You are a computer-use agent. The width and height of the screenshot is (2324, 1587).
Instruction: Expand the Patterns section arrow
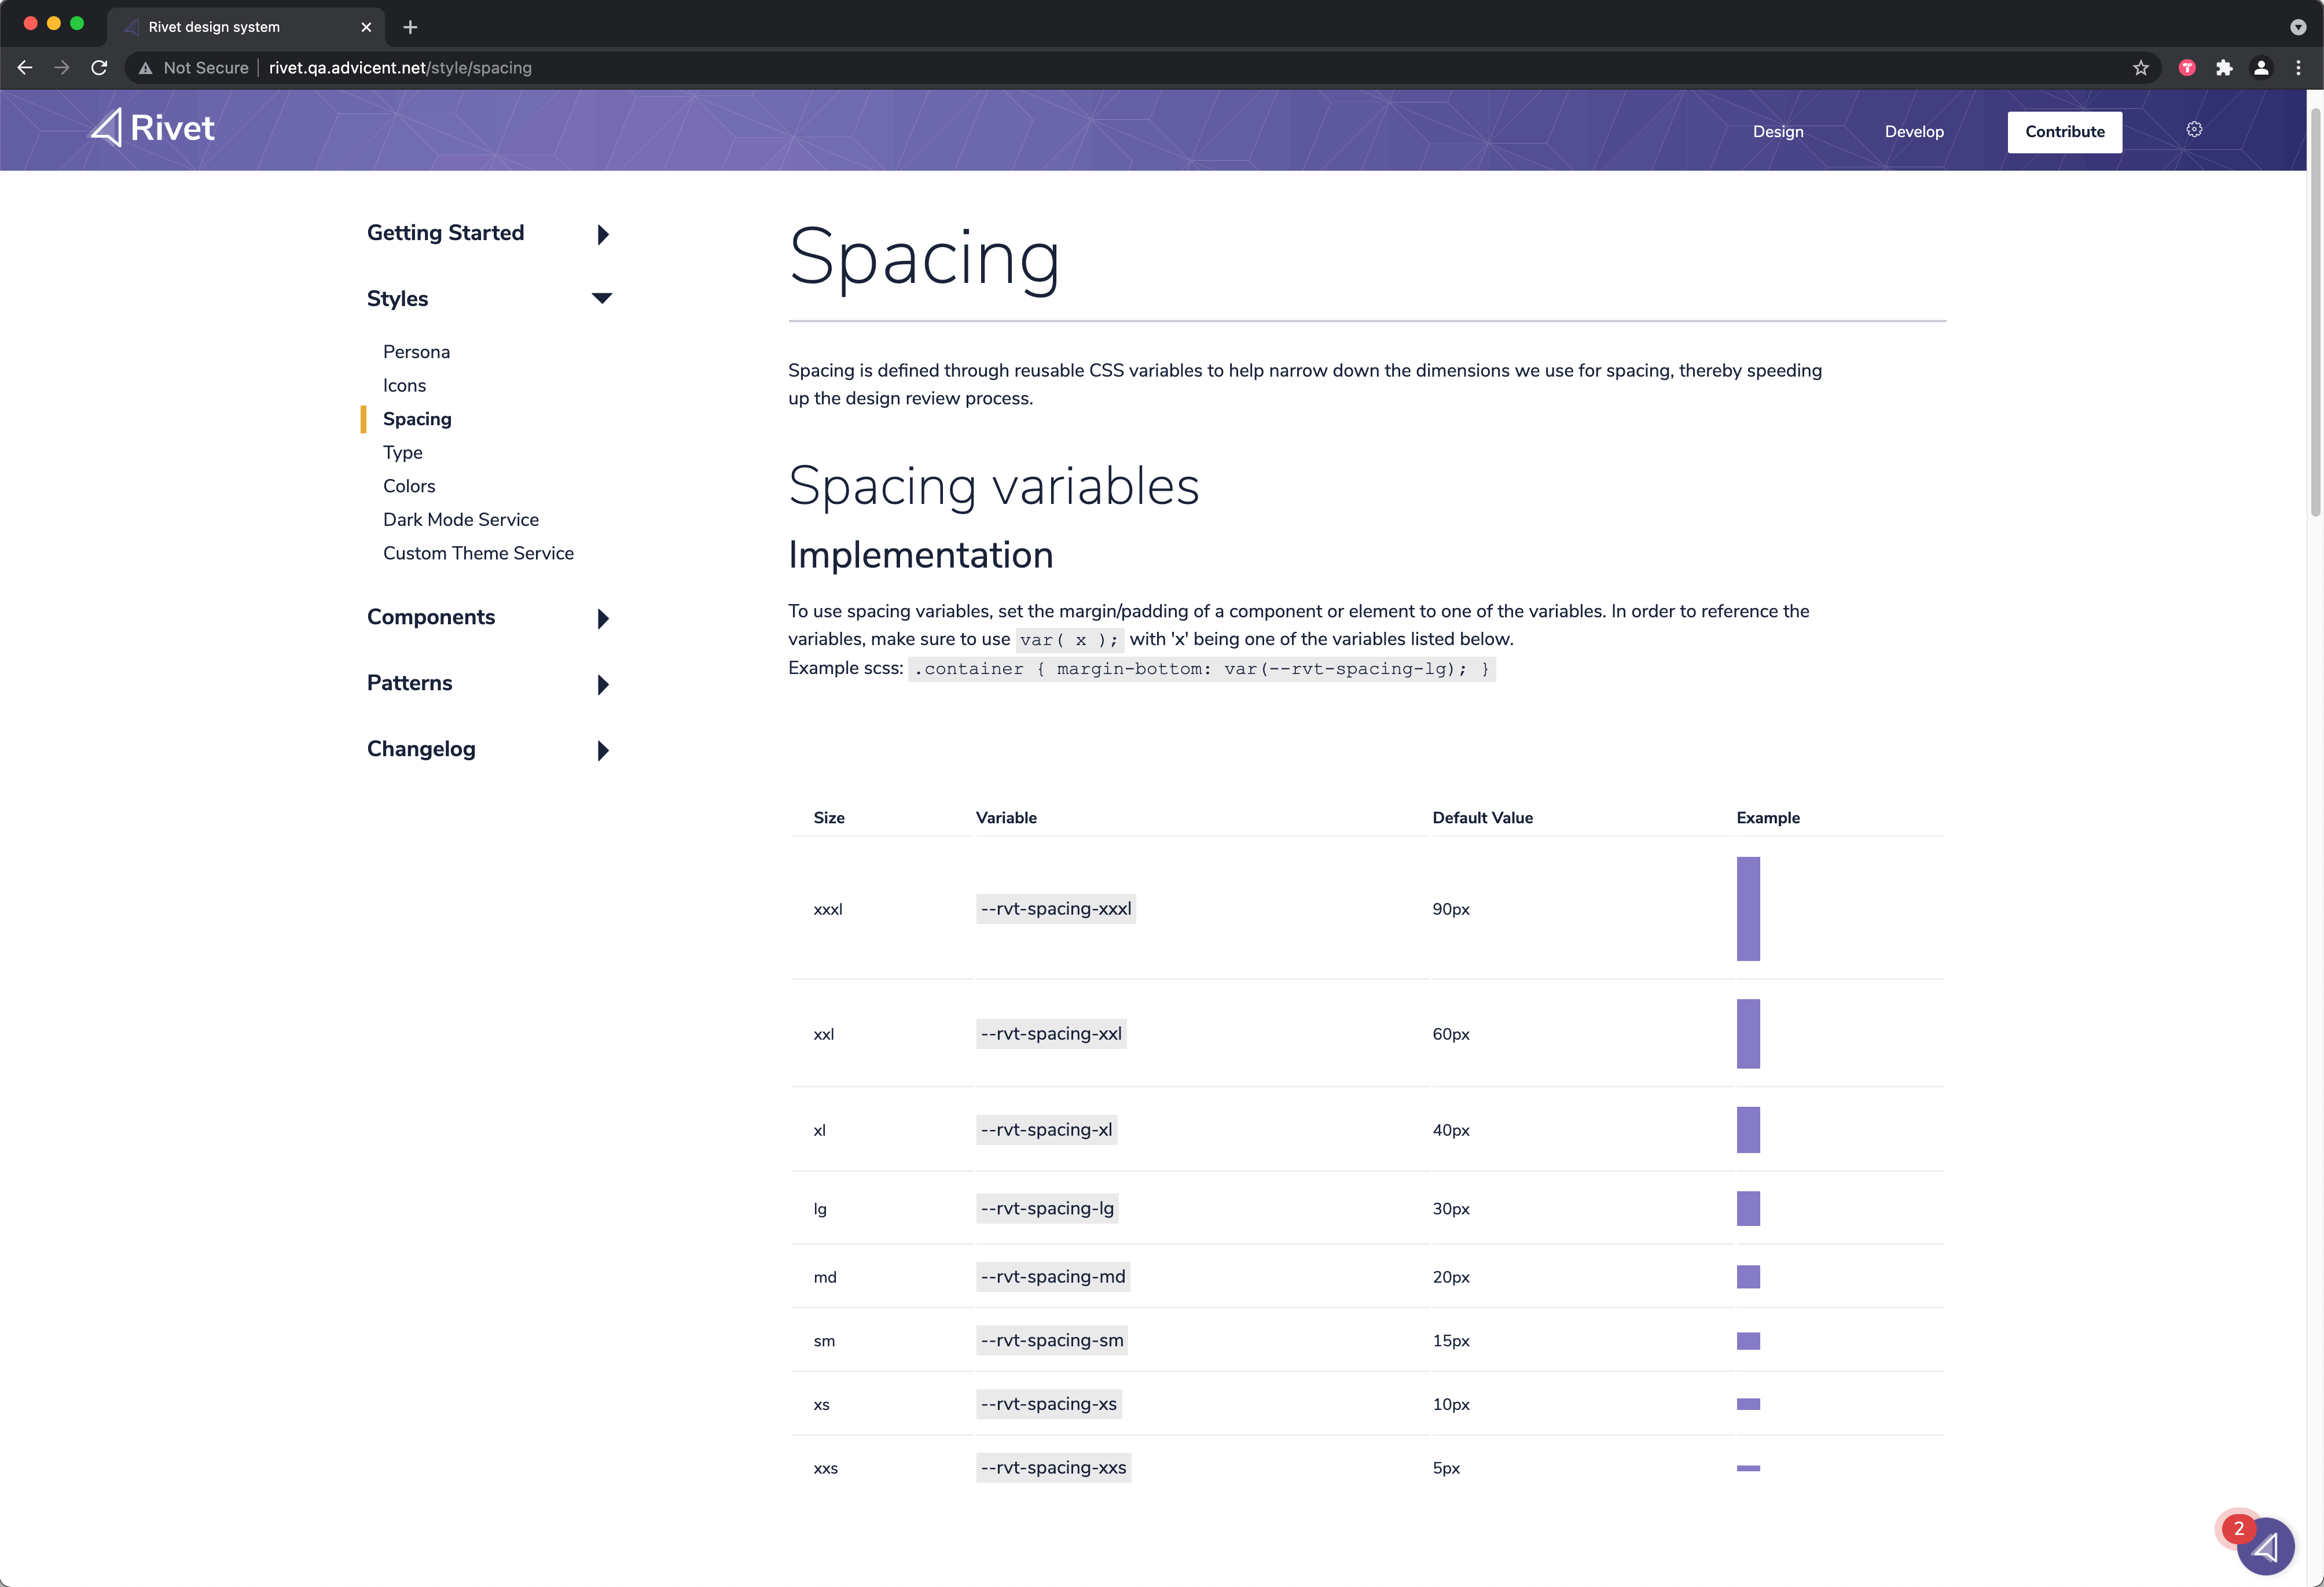tap(603, 684)
